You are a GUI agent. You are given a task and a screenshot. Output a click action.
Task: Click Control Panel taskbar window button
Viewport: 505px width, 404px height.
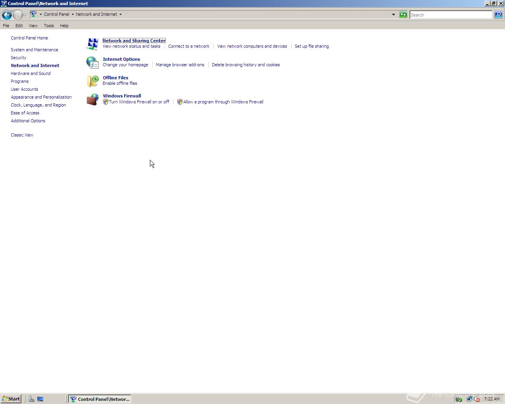coord(100,399)
